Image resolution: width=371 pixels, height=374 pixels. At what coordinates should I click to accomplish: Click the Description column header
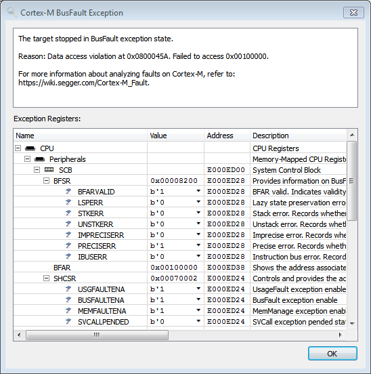pos(299,136)
